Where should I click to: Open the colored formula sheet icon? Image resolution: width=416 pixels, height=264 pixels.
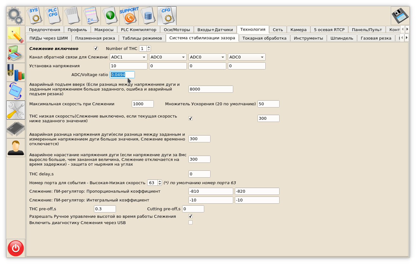(91, 16)
